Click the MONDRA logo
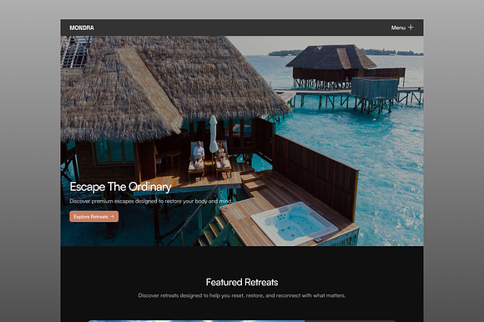Viewport: 484px width, 322px height. [82, 28]
